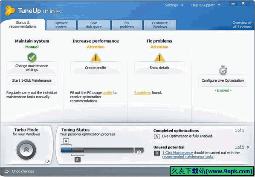Viewport: 255px width, 177px height.
Task: Click the Show details button
Action: point(159,68)
